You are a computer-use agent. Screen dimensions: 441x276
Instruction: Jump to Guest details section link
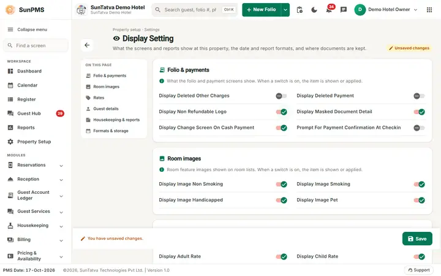[106, 109]
